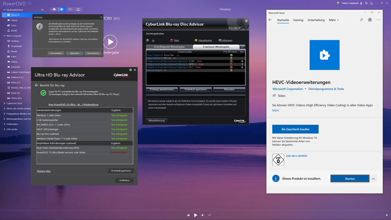Click the info arrow icon in the MPEG-2 row

242,64
